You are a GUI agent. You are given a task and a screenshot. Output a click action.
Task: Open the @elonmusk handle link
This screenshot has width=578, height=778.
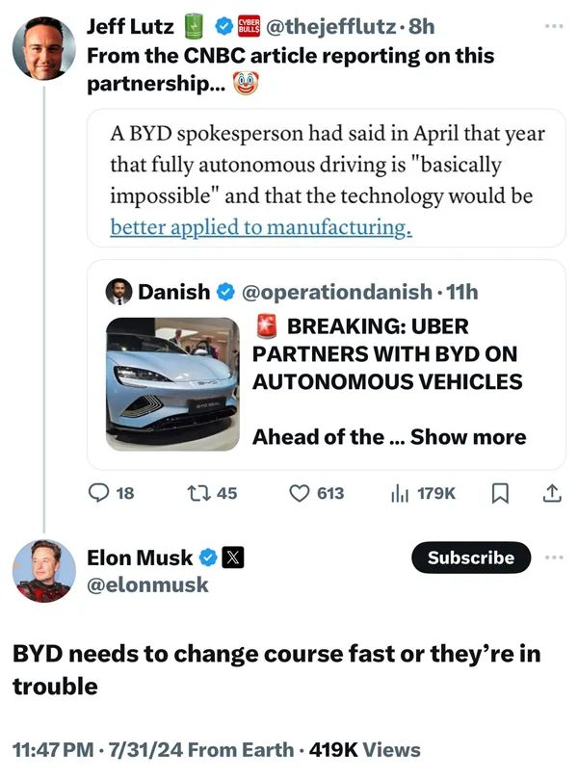point(147,583)
